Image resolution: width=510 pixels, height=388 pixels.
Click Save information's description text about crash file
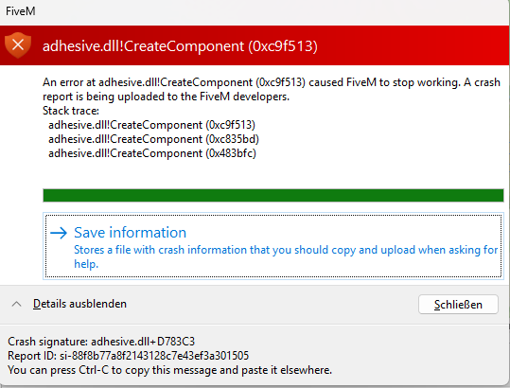pyautogui.click(x=286, y=256)
